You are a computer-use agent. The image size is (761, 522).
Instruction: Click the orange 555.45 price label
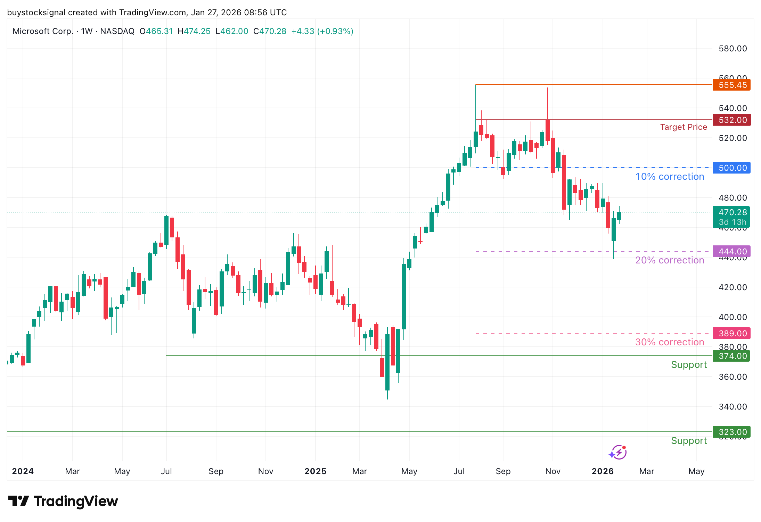pyautogui.click(x=732, y=85)
